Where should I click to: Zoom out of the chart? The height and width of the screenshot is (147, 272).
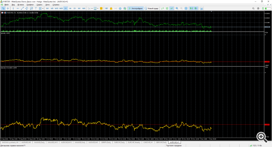(x=181, y=8)
